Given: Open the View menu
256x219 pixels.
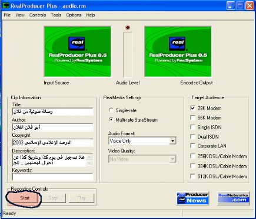Looking at the screenshot, I should 20,15.
